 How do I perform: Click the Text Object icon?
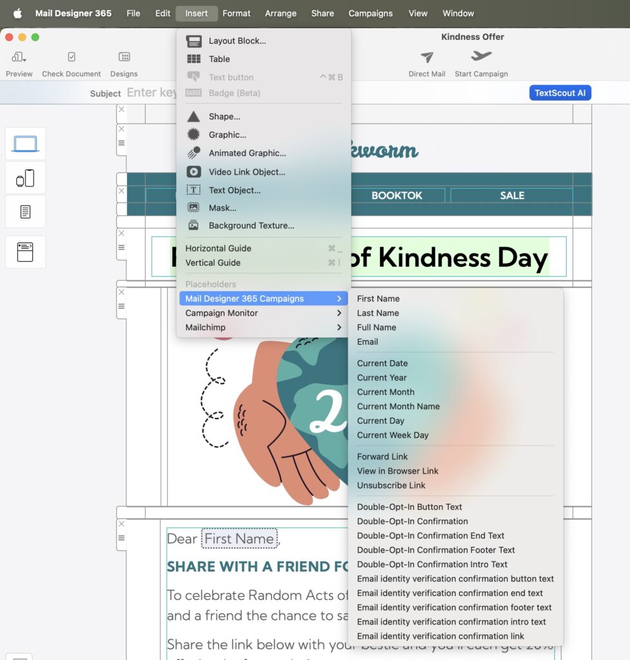193,190
